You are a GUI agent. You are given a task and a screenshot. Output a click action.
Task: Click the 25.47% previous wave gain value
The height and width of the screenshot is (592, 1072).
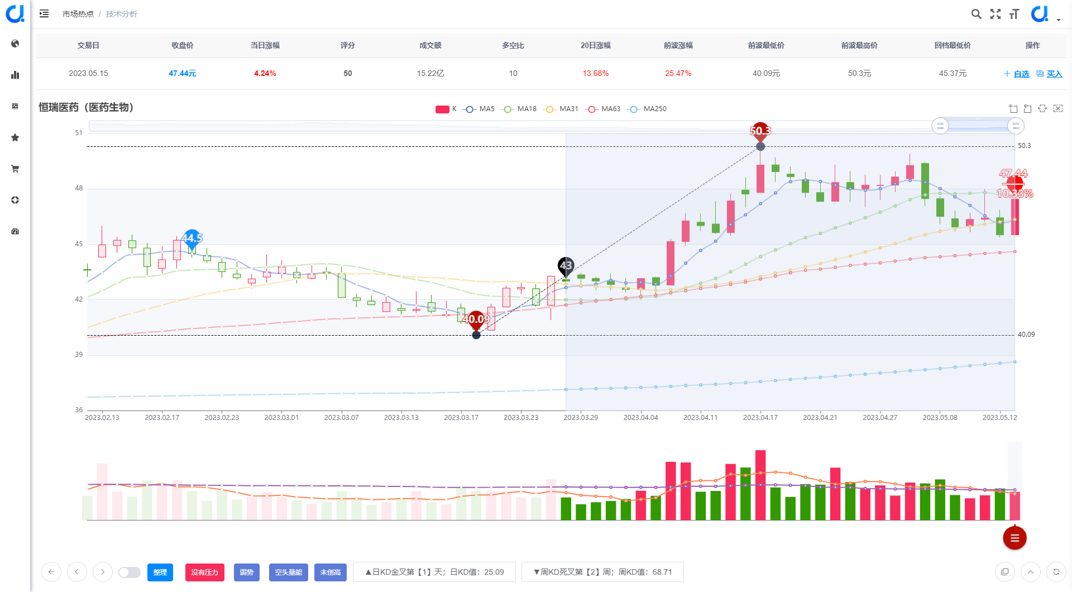[678, 73]
